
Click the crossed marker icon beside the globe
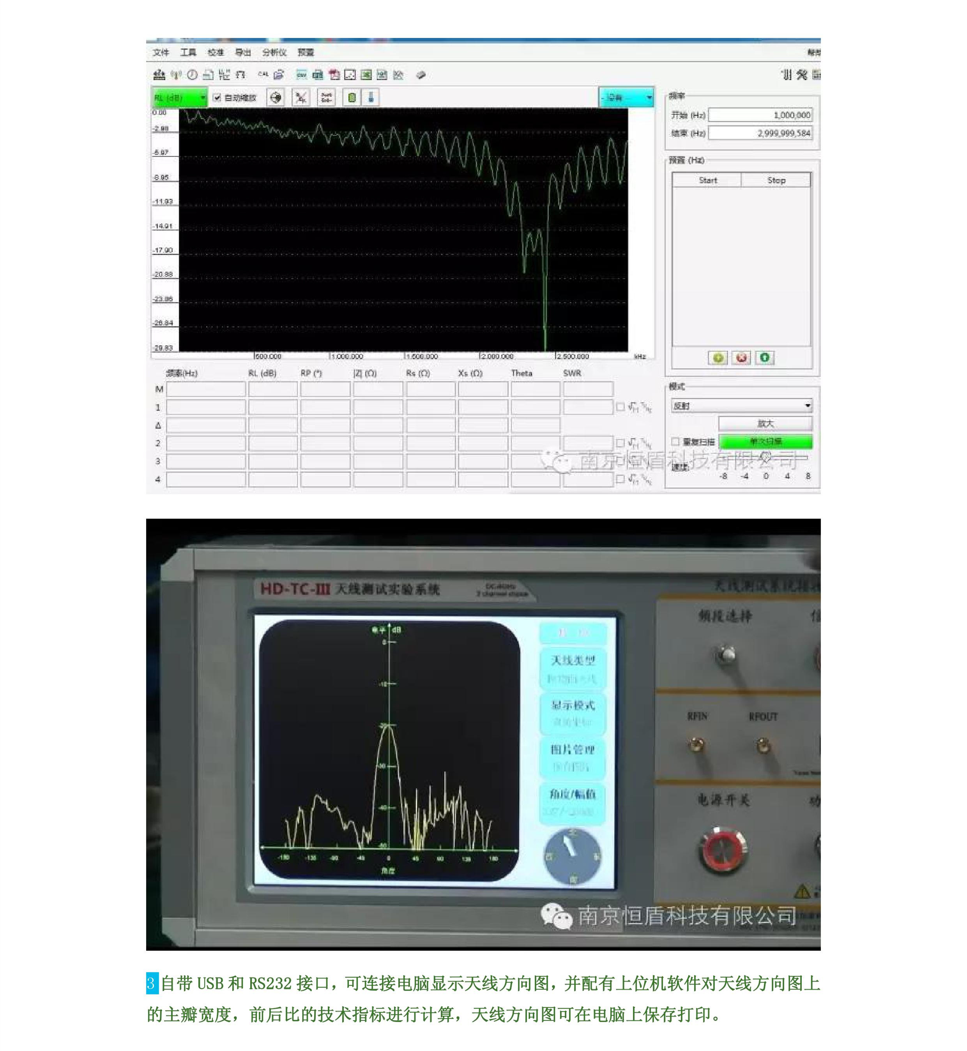point(301,98)
